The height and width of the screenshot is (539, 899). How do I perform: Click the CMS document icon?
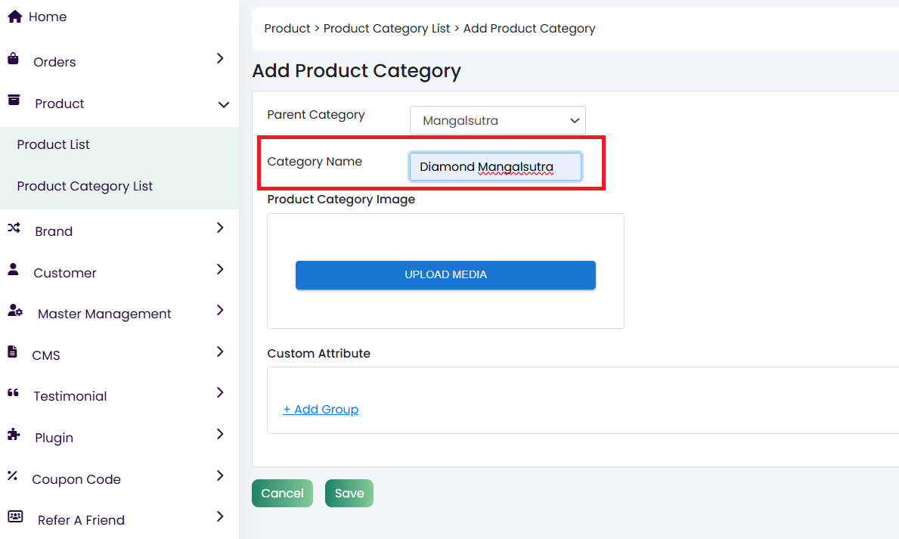[13, 352]
